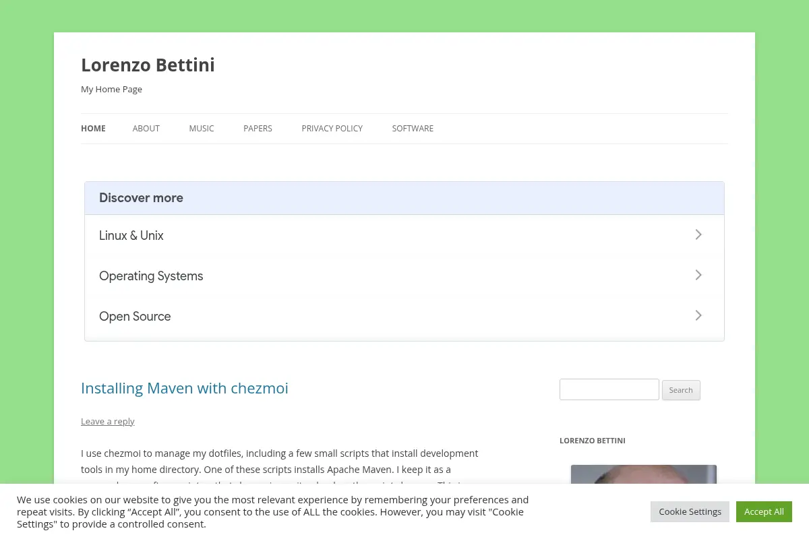Expand the Operating Systems chevron arrow
The width and height of the screenshot is (809, 539).
tap(698, 275)
